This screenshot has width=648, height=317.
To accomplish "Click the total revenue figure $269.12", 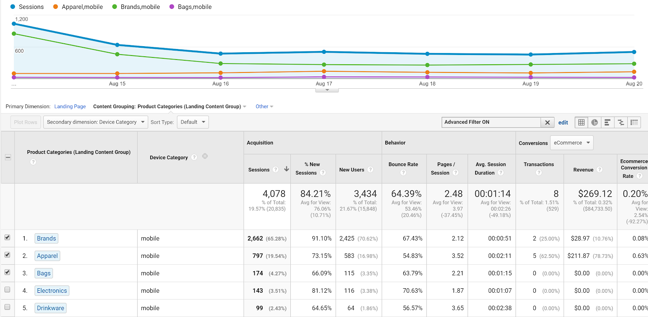I will (595, 194).
